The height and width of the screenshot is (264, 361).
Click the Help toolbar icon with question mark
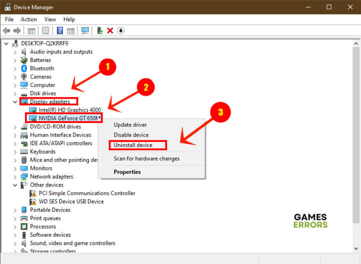point(60,31)
